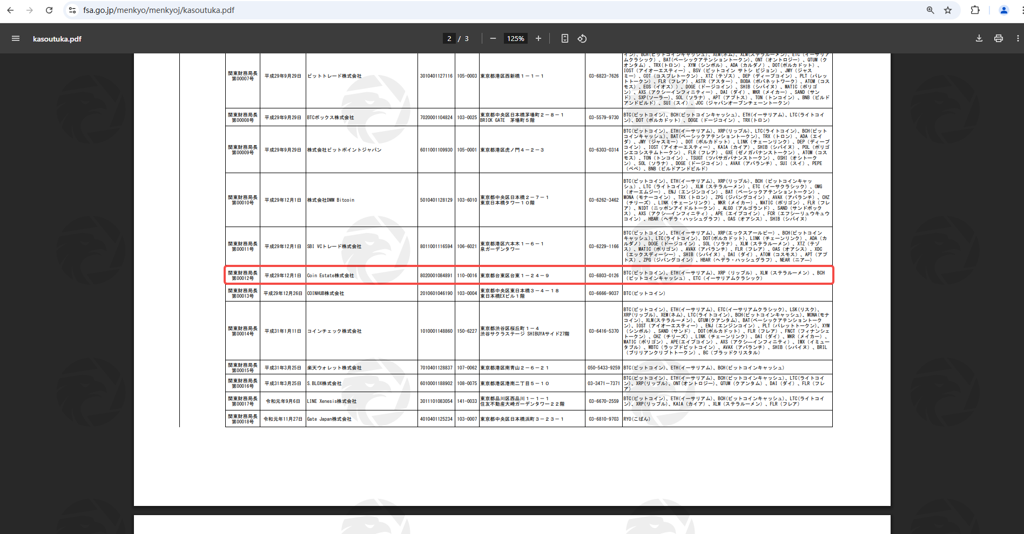Zoom out the PDF with minus button
The height and width of the screenshot is (534, 1024).
click(493, 38)
